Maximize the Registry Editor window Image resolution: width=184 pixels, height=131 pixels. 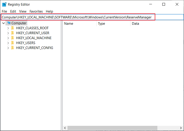click(x=164, y=4)
